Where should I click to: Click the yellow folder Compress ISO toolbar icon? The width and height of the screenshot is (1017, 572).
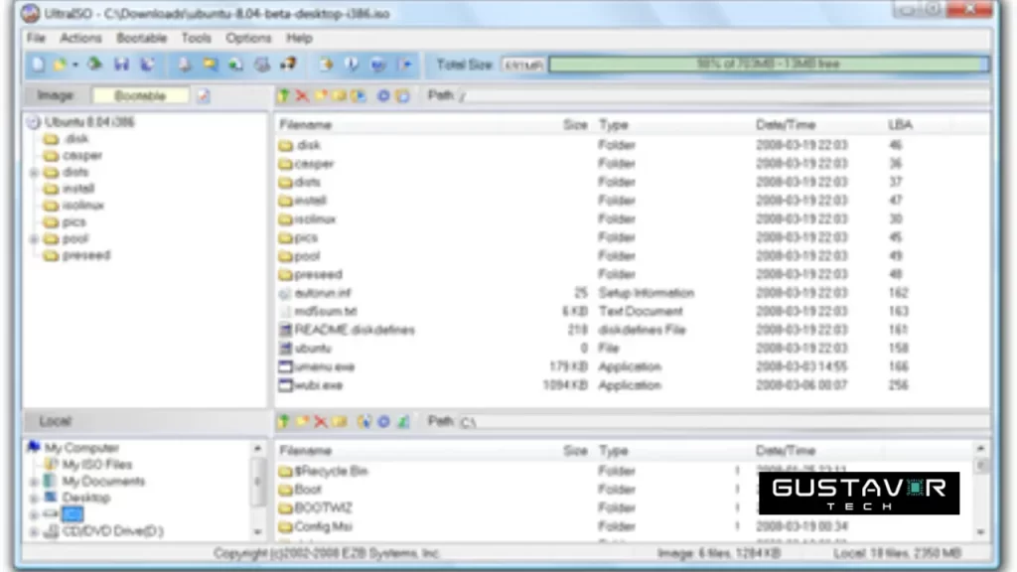tap(211, 64)
